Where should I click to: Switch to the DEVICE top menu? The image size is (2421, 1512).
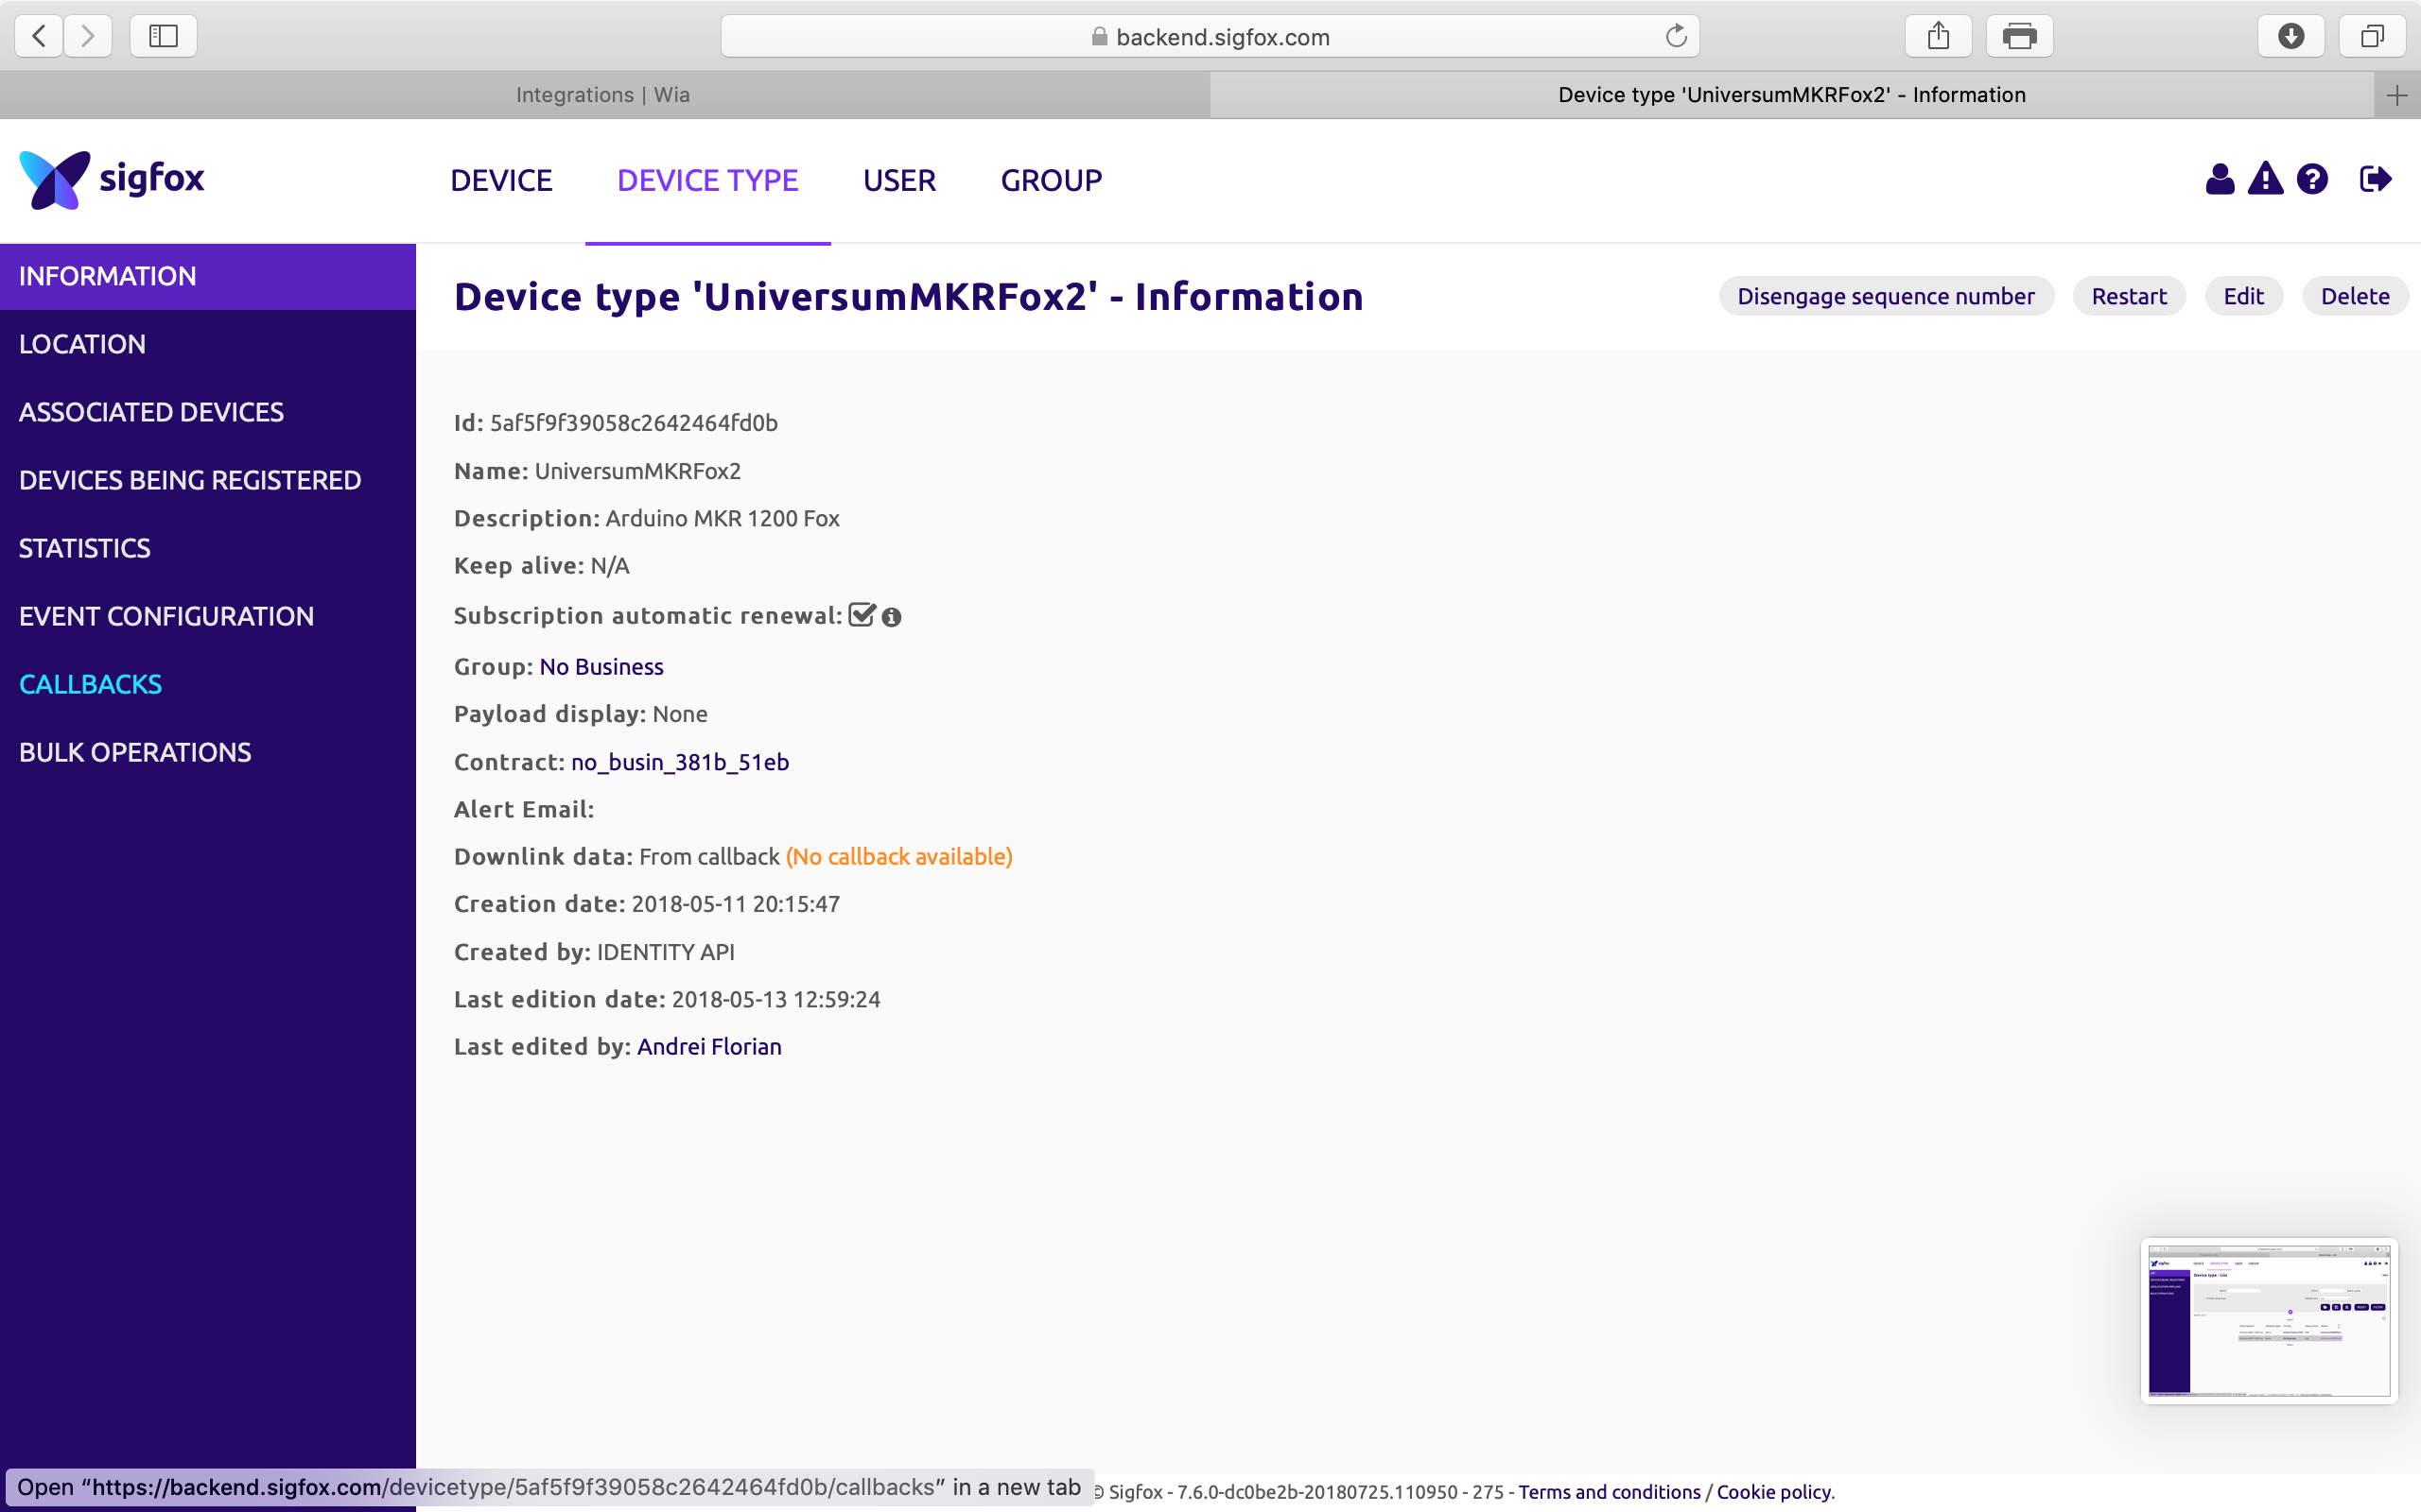pos(501,181)
